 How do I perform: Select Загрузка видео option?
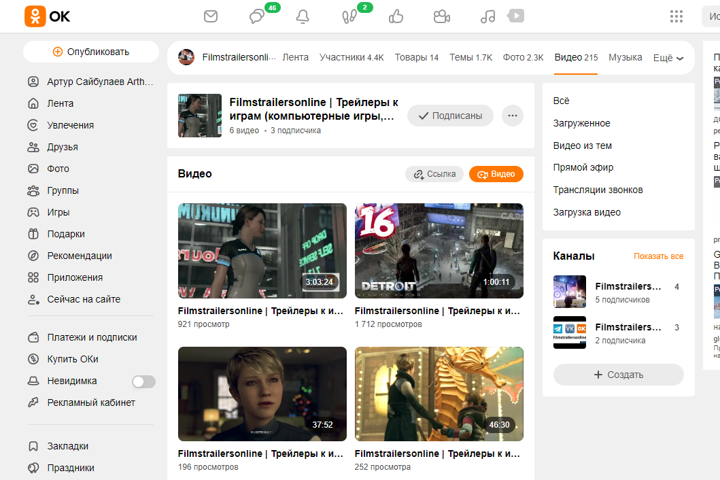(587, 212)
